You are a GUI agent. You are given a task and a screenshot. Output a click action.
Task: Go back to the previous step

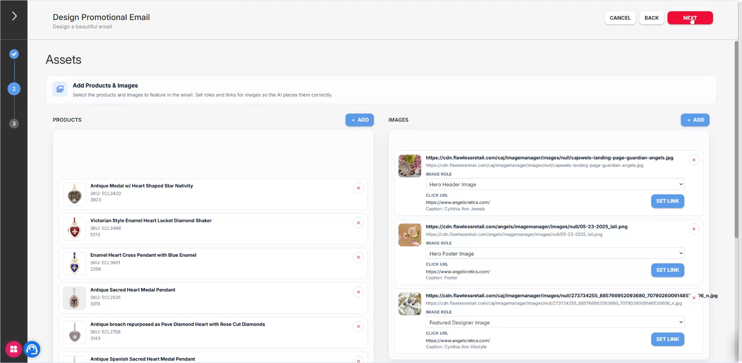pyautogui.click(x=651, y=18)
